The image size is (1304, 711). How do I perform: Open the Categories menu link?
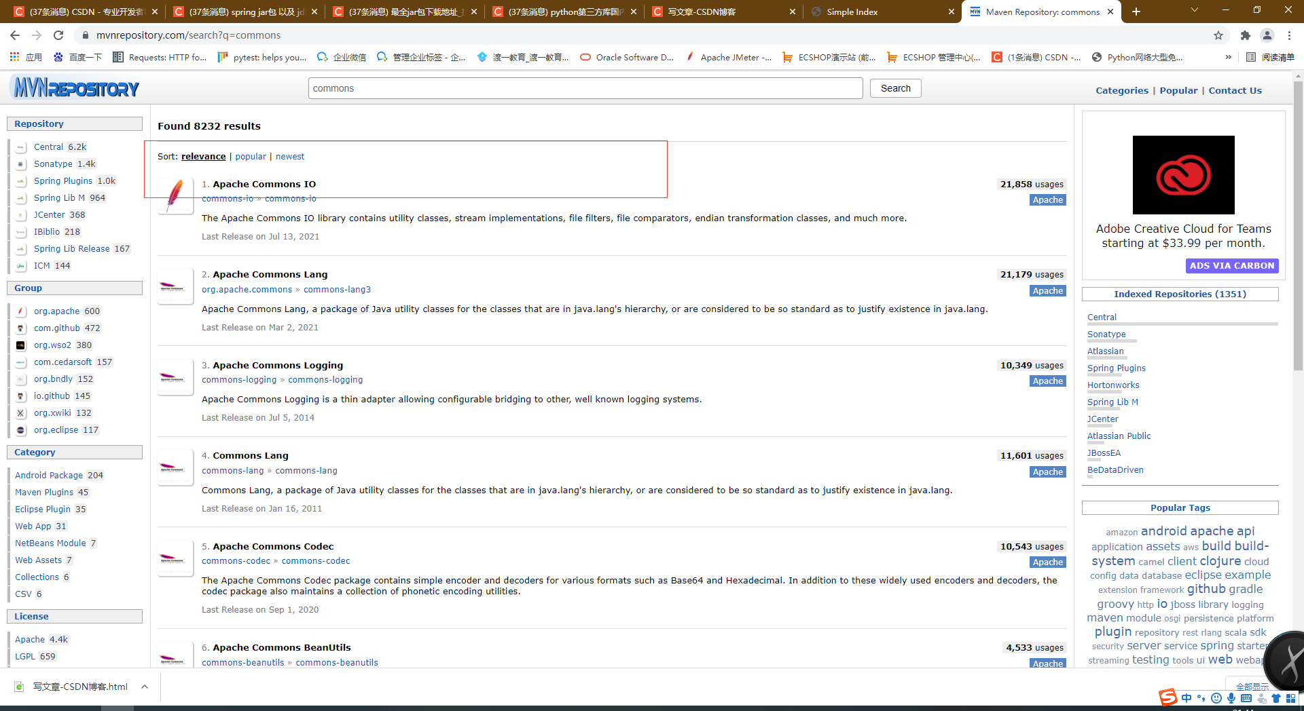[x=1122, y=90]
